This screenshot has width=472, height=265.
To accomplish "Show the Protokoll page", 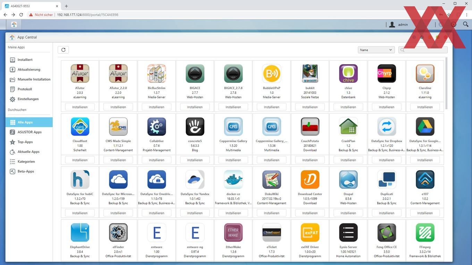I will click(29, 89).
